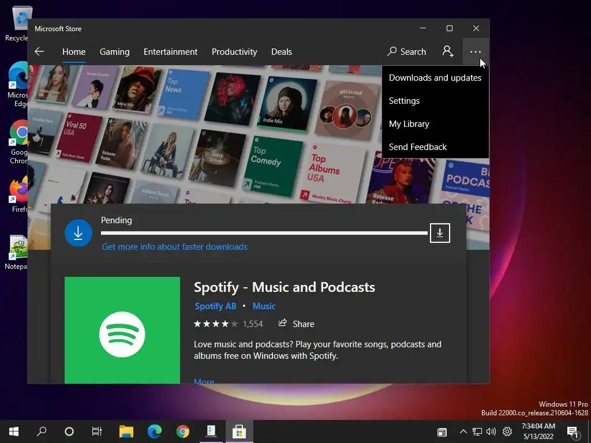Open the Microsoft Edge desktop shortcut
Image resolution: width=591 pixels, height=443 pixels.
click(17, 85)
